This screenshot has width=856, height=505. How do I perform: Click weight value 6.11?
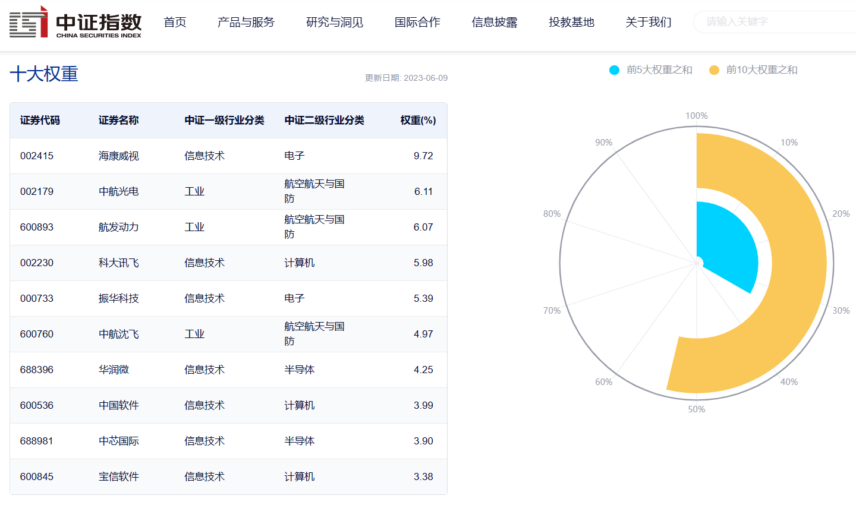click(423, 191)
